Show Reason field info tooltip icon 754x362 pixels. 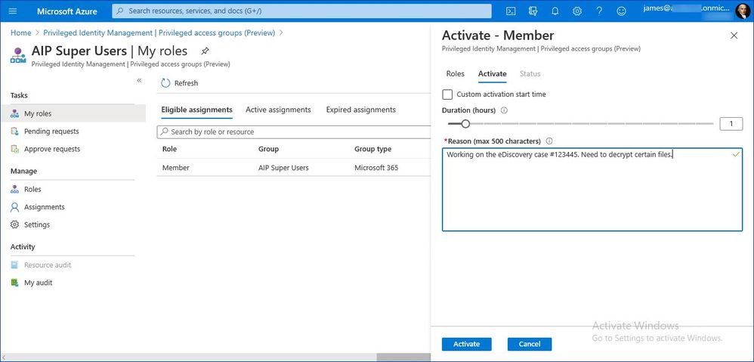(x=549, y=141)
